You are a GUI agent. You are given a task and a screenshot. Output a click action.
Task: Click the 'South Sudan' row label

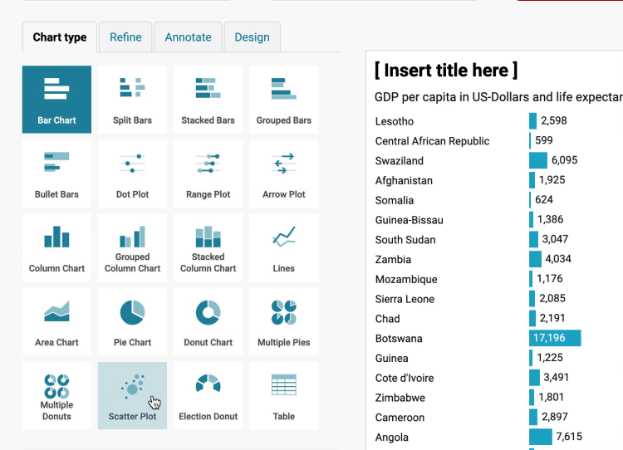(405, 240)
